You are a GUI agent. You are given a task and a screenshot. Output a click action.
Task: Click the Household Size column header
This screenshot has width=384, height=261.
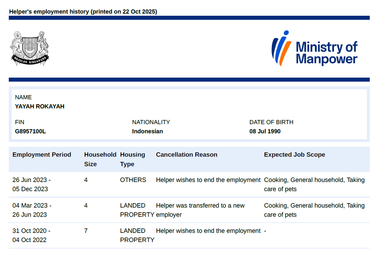click(100, 159)
